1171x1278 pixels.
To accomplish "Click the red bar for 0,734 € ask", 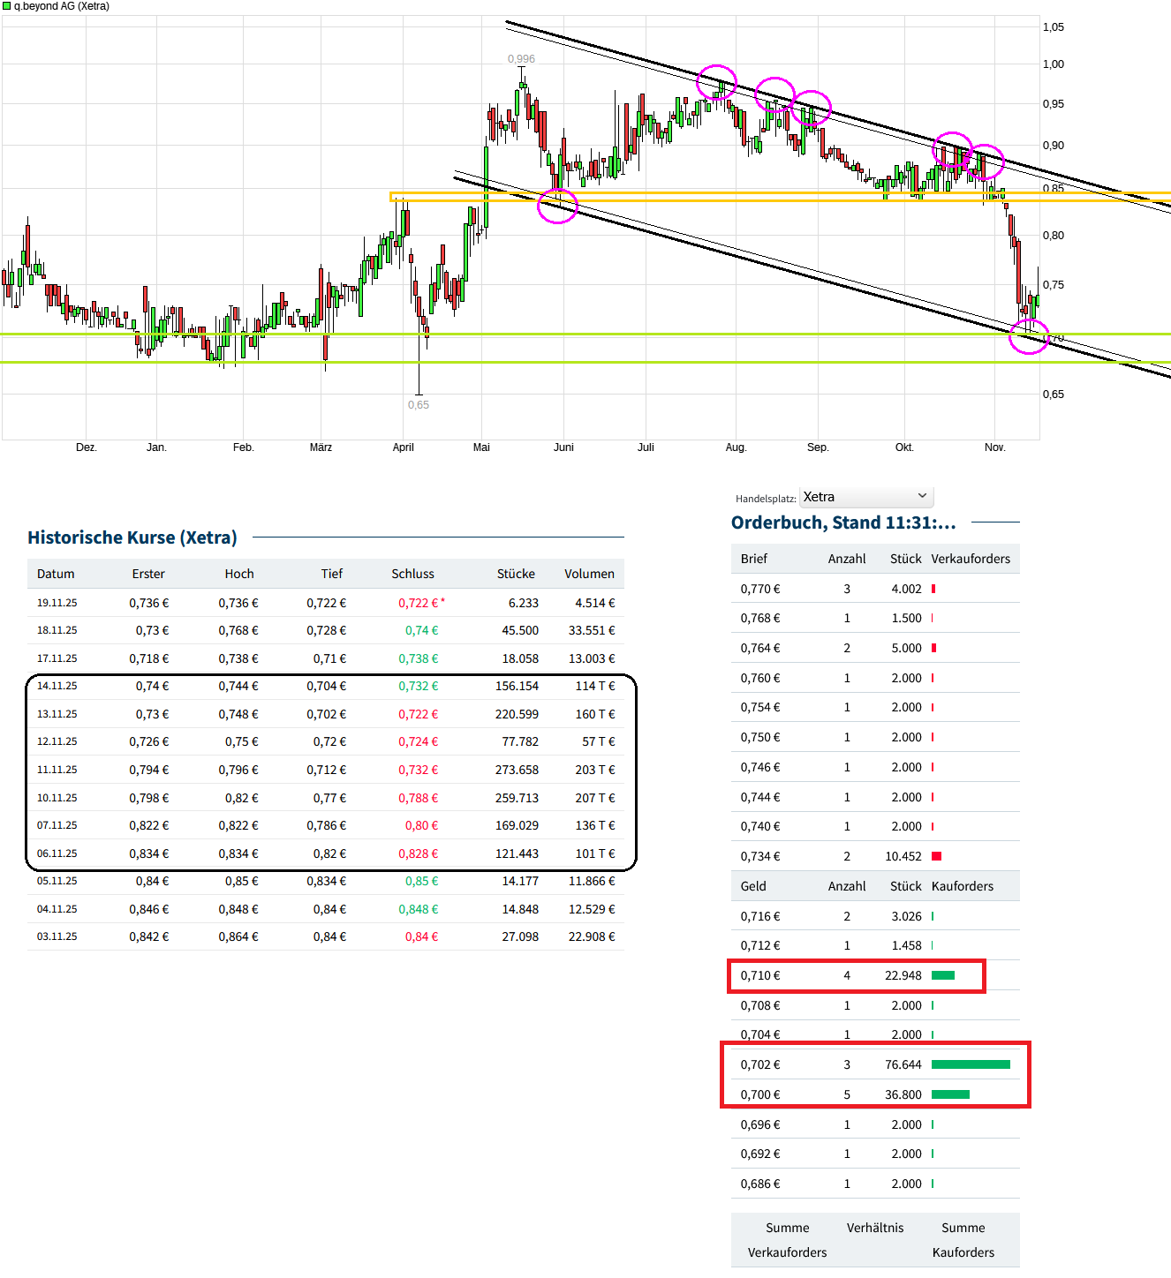I will pyautogui.click(x=936, y=856).
